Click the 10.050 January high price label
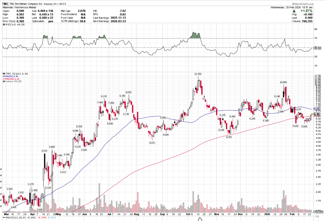This screenshot has width=325, height=221. [283, 82]
